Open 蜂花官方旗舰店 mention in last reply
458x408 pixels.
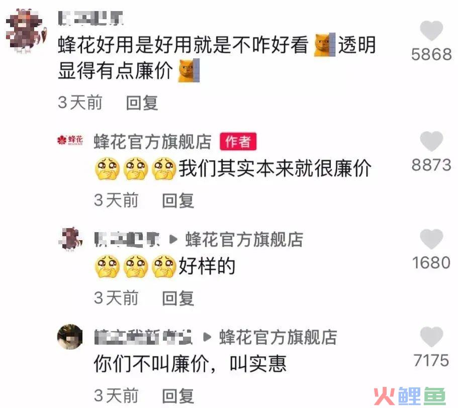[278, 337]
